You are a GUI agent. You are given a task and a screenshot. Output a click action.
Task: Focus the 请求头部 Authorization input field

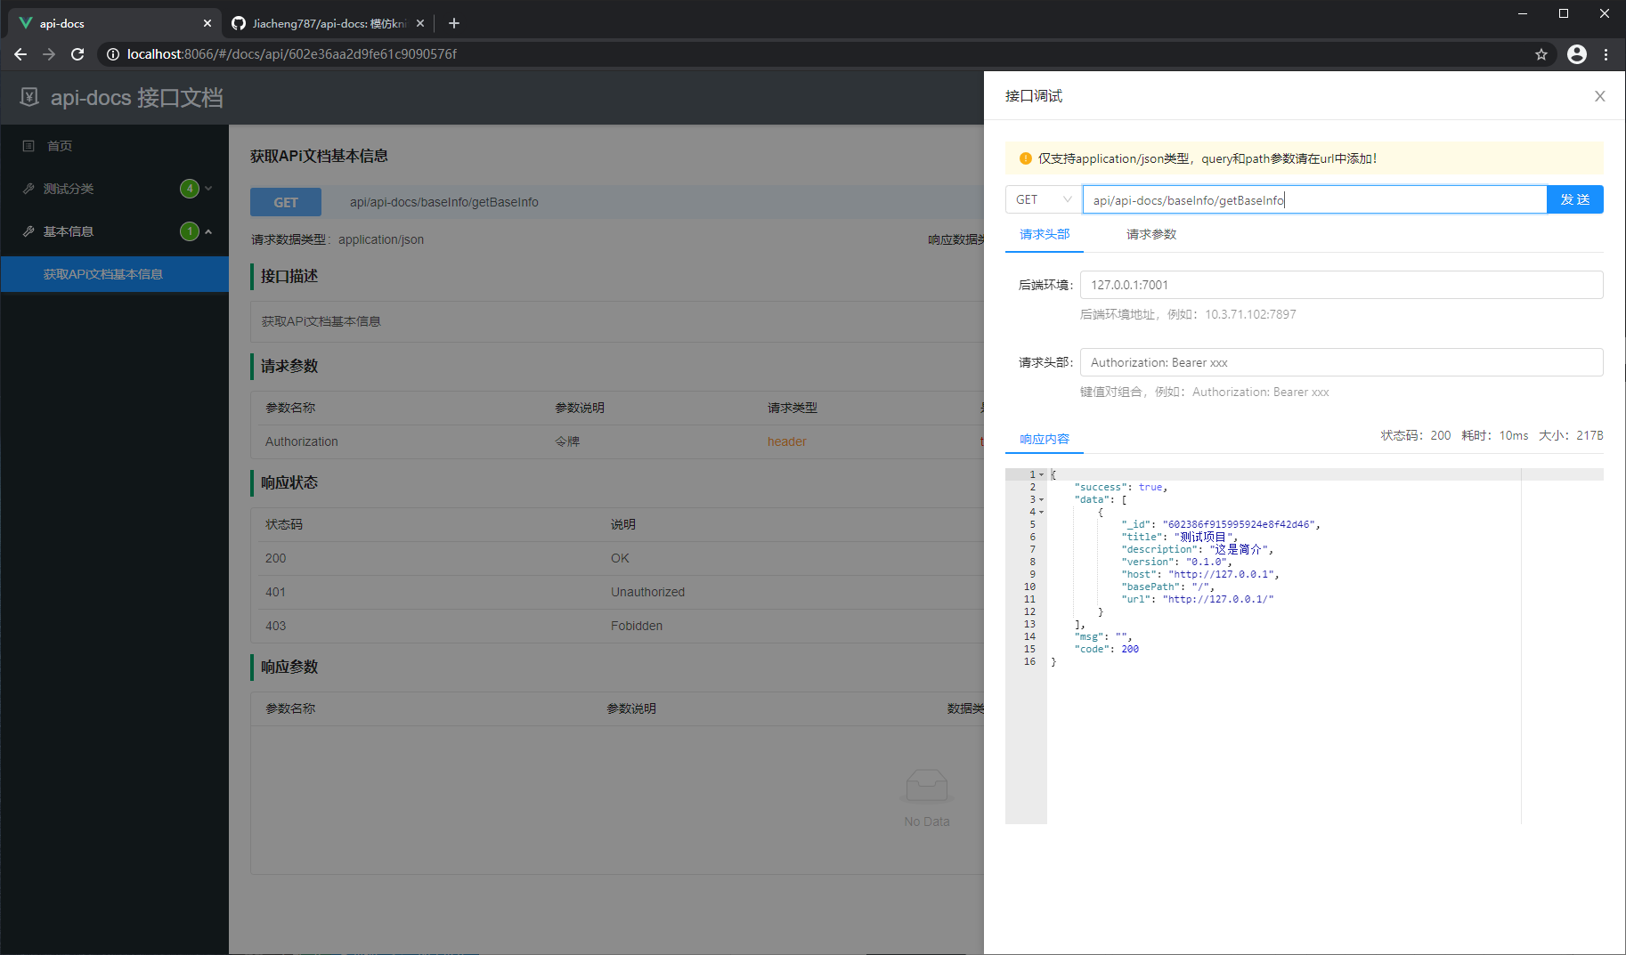pyautogui.click(x=1341, y=362)
